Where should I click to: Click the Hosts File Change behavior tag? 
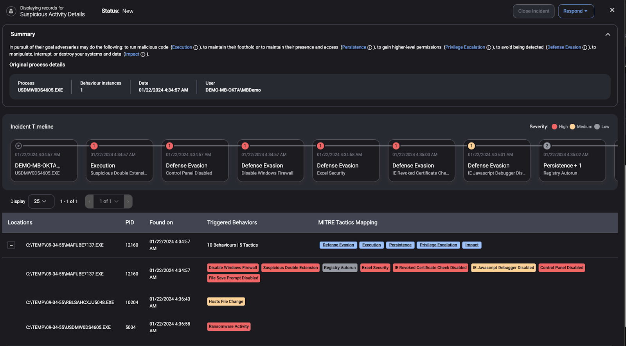point(226,302)
